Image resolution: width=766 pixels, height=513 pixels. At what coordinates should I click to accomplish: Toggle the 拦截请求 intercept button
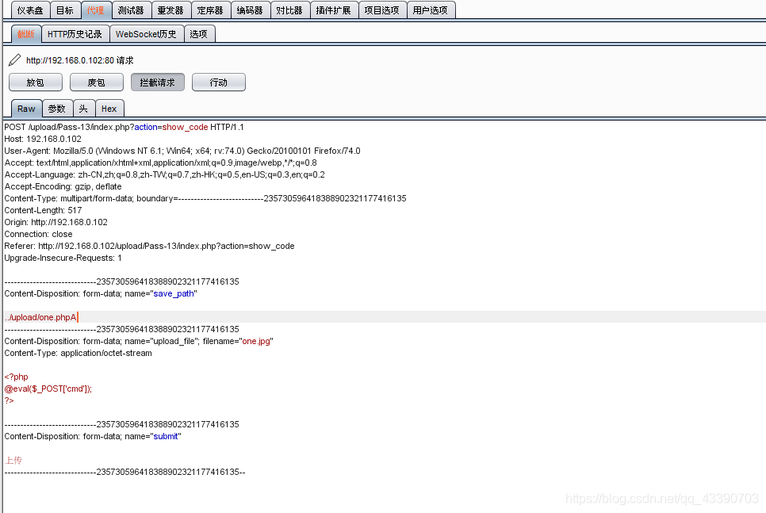[x=158, y=82]
